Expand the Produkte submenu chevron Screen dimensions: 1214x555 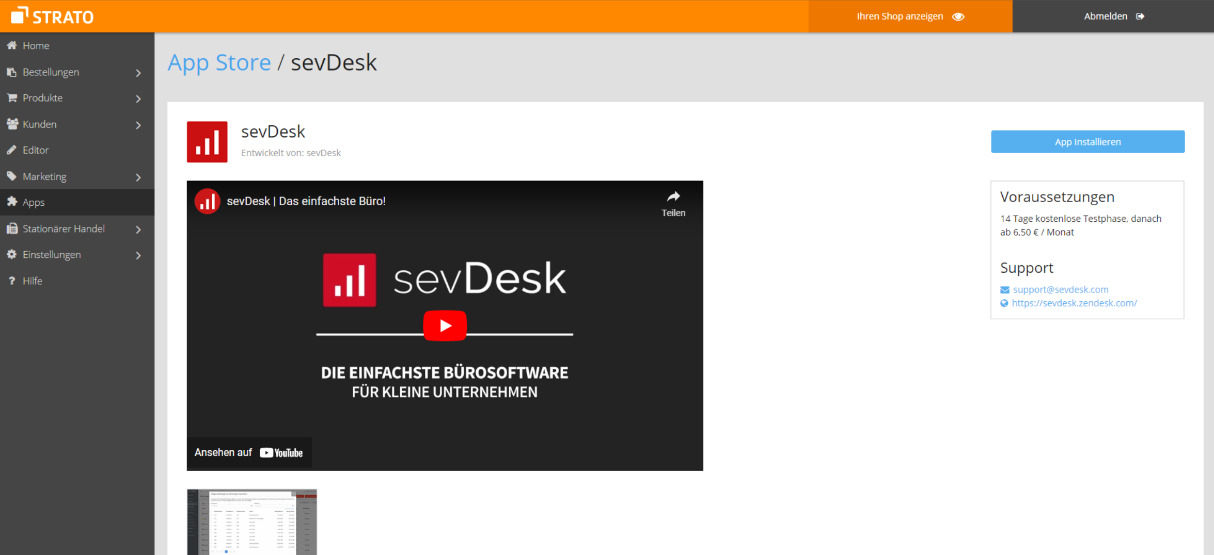click(138, 99)
